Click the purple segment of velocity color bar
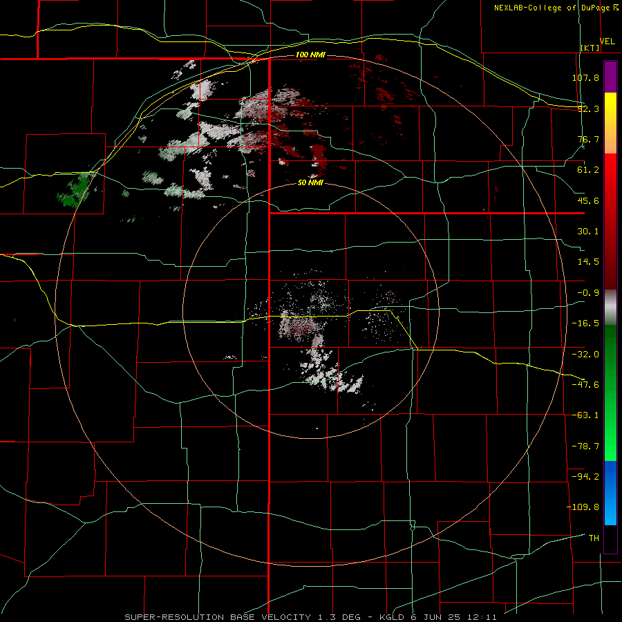This screenshot has width=622, height=622. [x=610, y=77]
